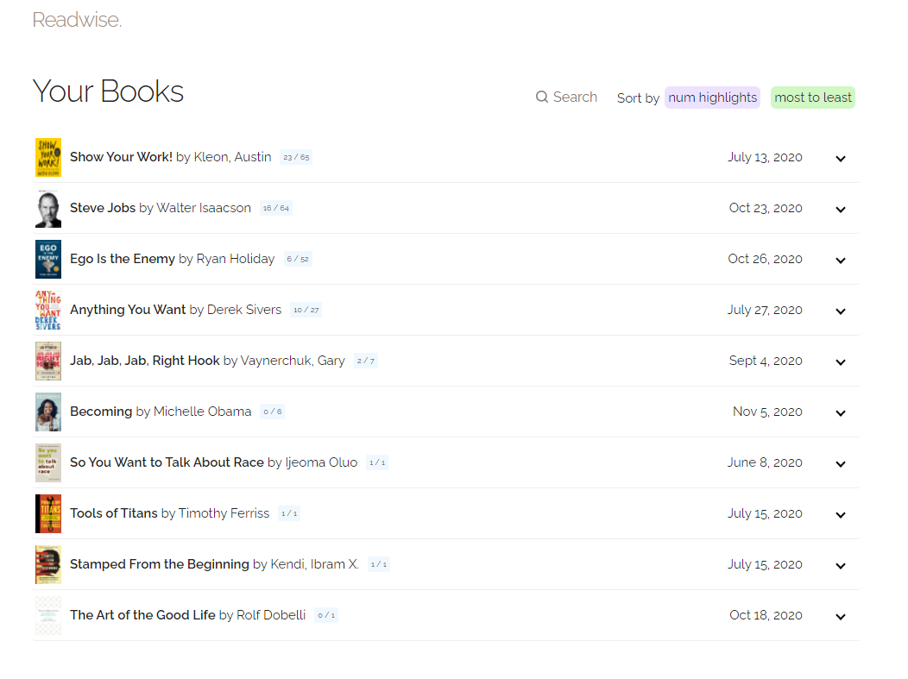Image resolution: width=908 pixels, height=679 pixels.
Task: Click badge beside Ijeoma Oluo
Action: pyautogui.click(x=377, y=463)
